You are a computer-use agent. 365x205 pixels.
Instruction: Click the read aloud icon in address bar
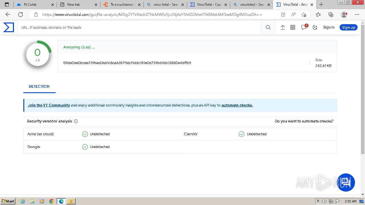pos(293,14)
